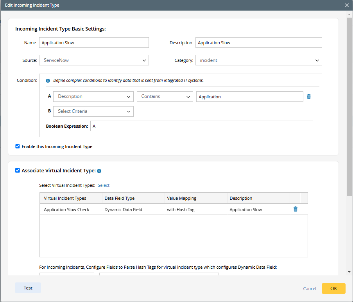Click the Cancel link
The height and width of the screenshot is (302, 353).
pos(310,289)
